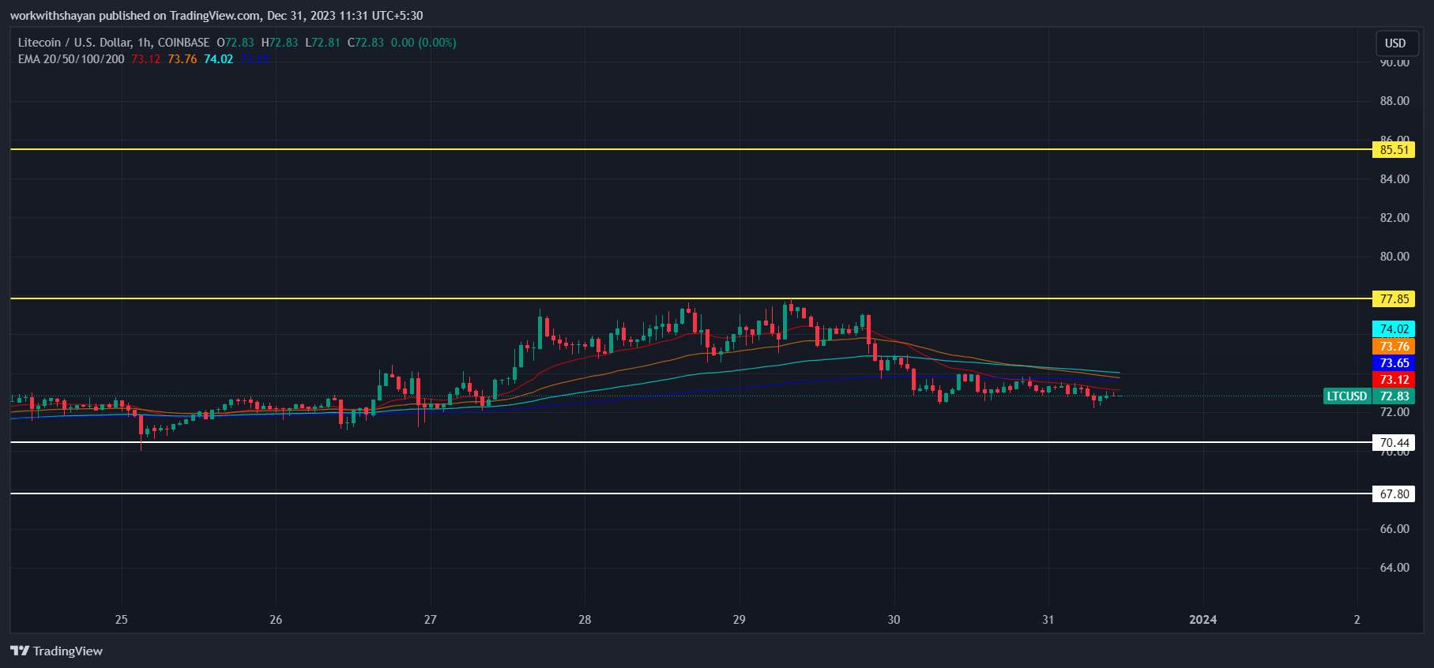Click the cyan 74.02 axis price tag
The width and height of the screenshot is (1434, 668).
(1394, 329)
